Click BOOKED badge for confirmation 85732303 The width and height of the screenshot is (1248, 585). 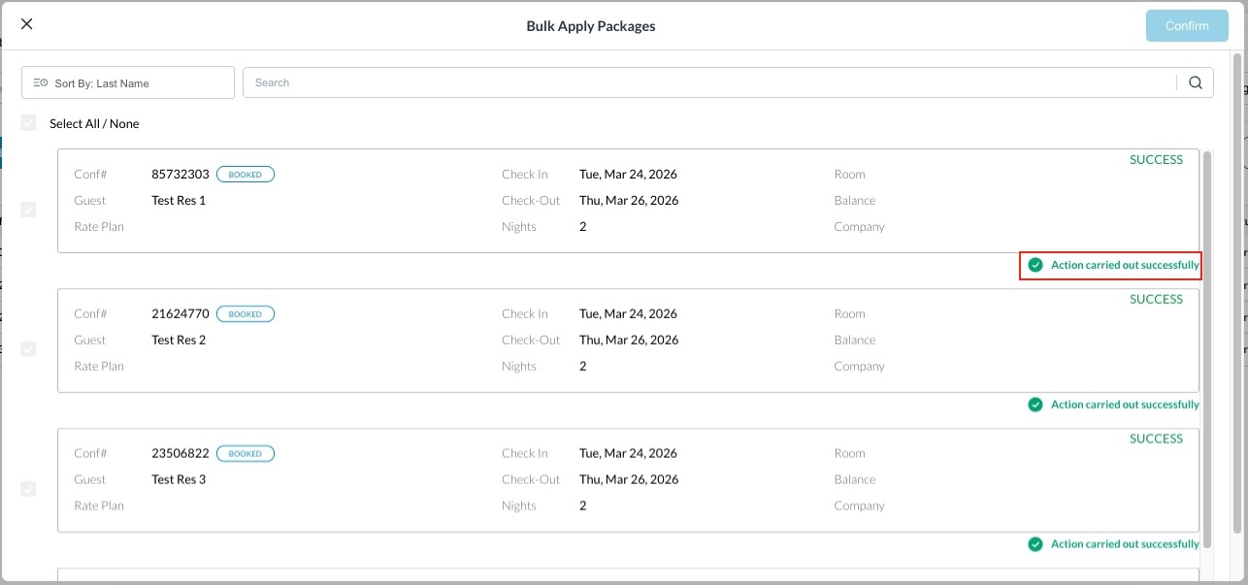(x=246, y=175)
